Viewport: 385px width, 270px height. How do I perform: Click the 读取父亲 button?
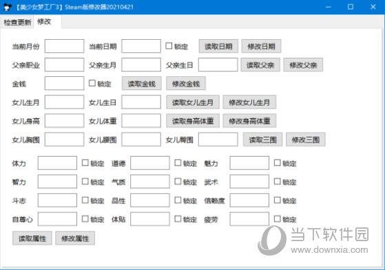(260, 65)
